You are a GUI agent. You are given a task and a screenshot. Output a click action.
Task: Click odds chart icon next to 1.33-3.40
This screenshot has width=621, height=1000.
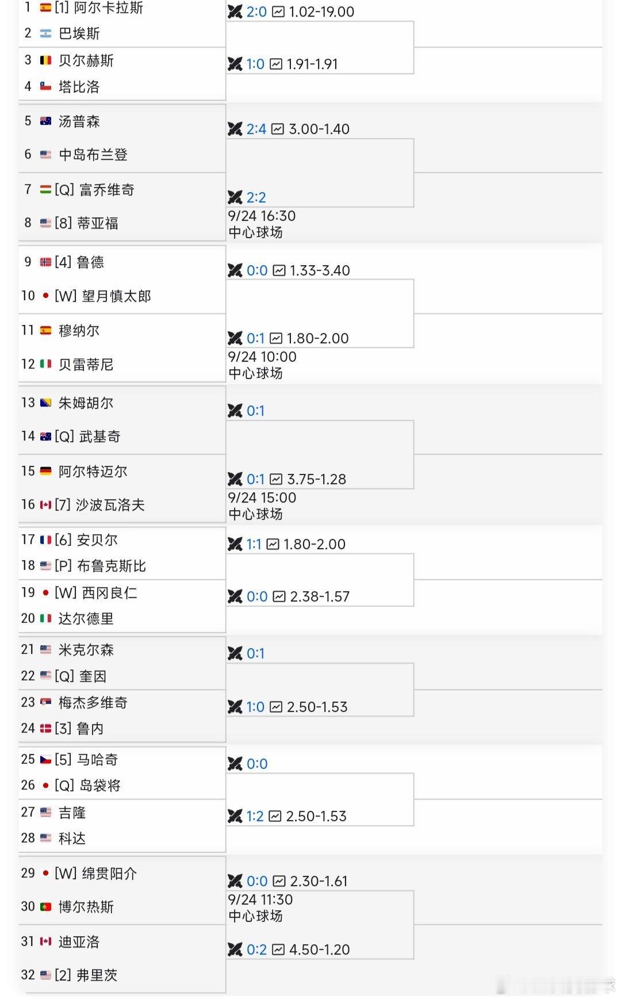(x=279, y=270)
